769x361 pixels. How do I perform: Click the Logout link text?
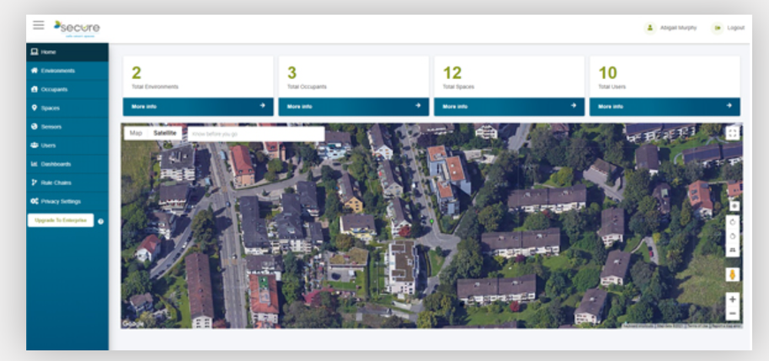click(736, 28)
